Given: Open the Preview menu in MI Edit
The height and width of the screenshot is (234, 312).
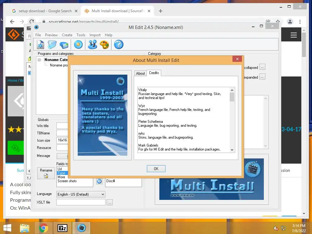Looking at the screenshot, I should 51,35.
